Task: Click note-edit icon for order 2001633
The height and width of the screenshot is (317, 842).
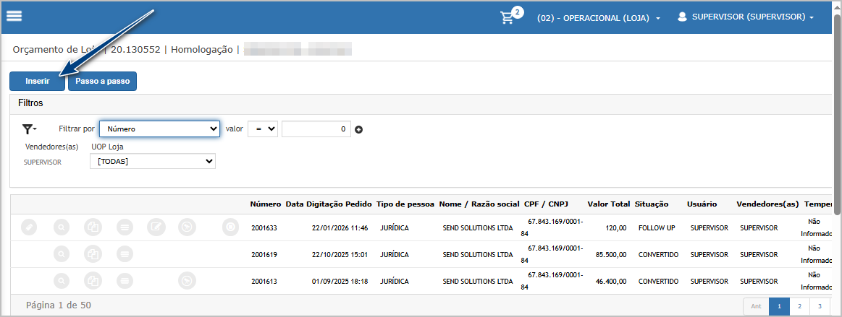Action: click(x=156, y=227)
